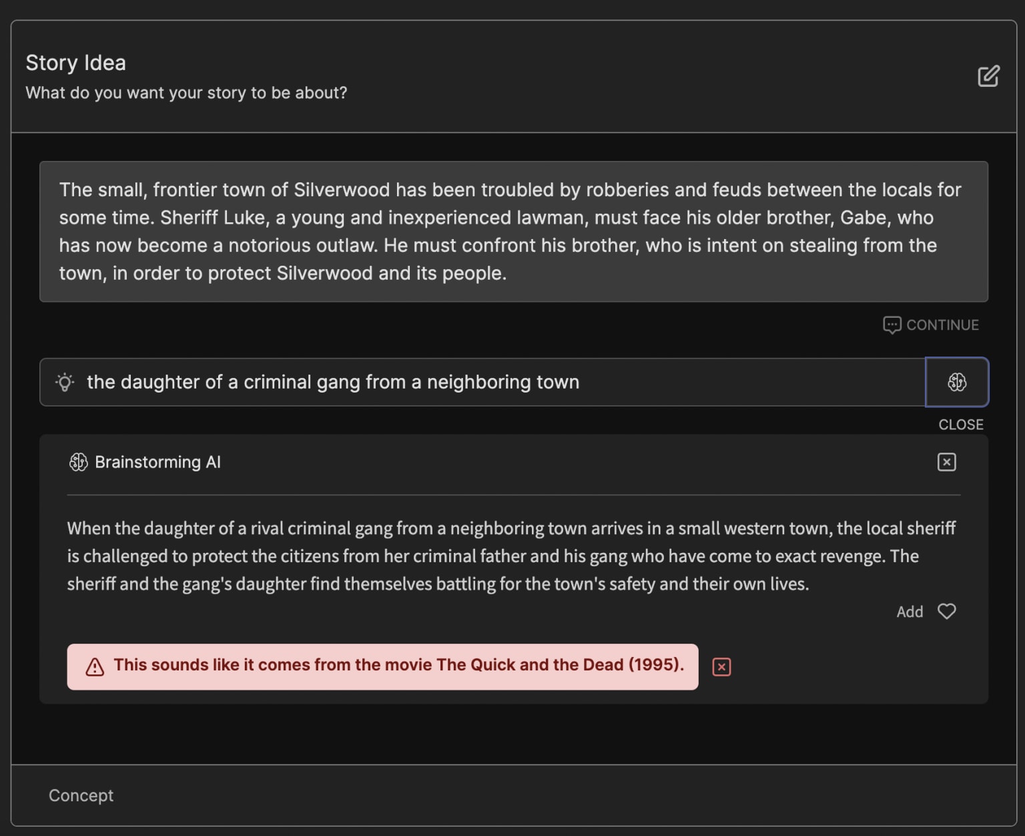Click the boxed X on the Brainstorming AI card

[x=946, y=461]
